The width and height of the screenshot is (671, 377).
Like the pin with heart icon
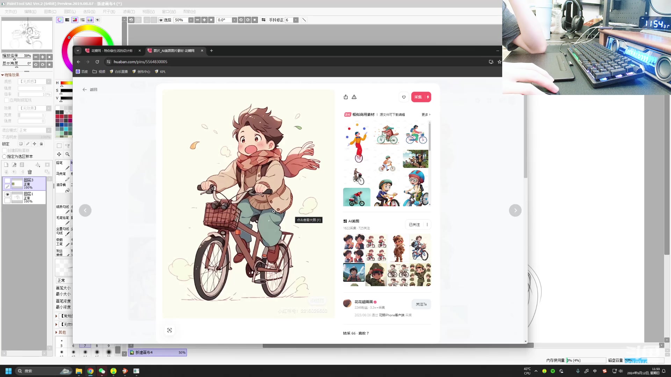click(x=404, y=97)
